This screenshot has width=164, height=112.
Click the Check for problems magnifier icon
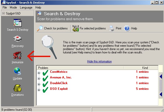pos(40,28)
